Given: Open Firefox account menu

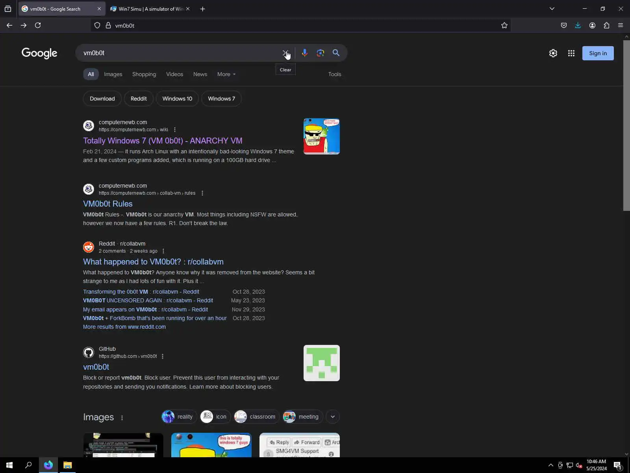Looking at the screenshot, I should (592, 25).
